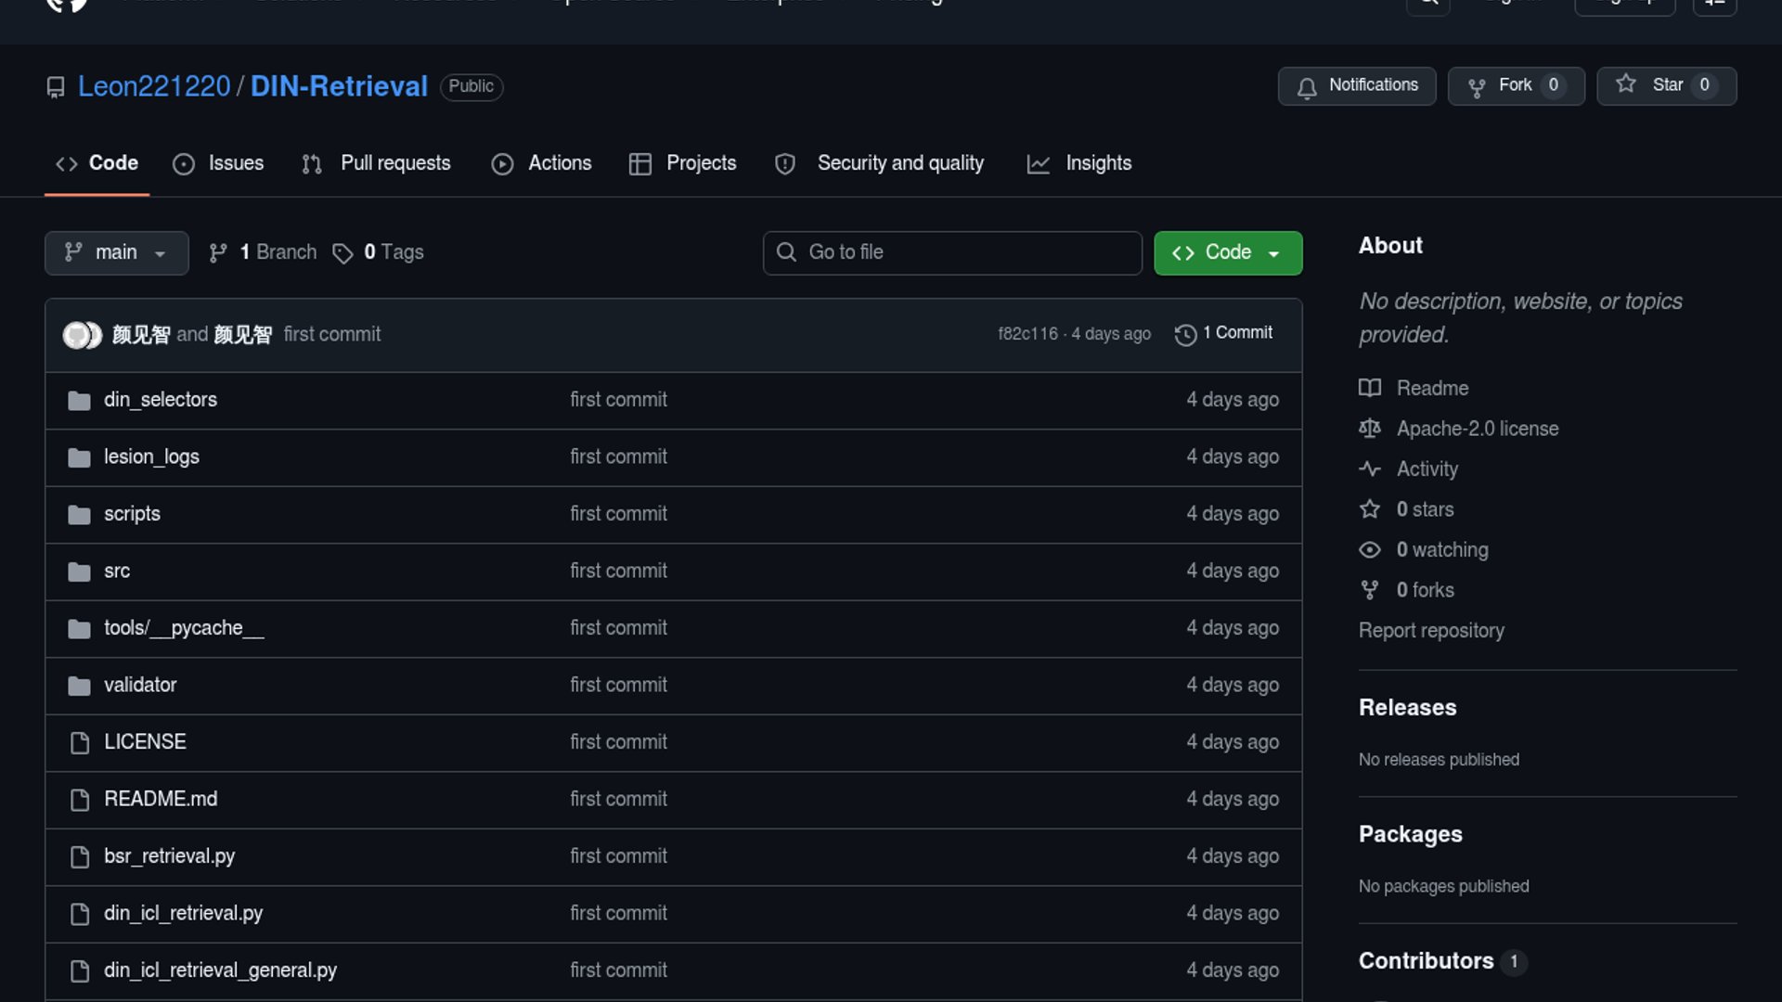This screenshot has width=1782, height=1002.
Task: Click the Notifications bell button
Action: click(1356, 85)
